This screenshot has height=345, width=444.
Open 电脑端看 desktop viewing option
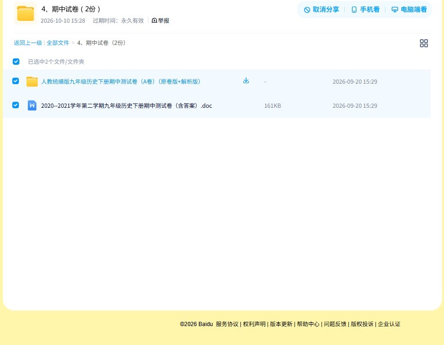click(x=409, y=9)
